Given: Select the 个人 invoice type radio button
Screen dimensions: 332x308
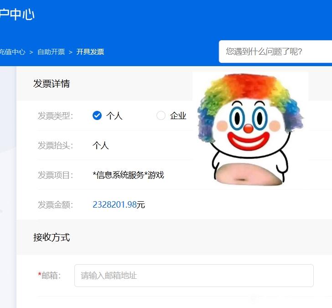Looking at the screenshot, I should coord(97,115).
